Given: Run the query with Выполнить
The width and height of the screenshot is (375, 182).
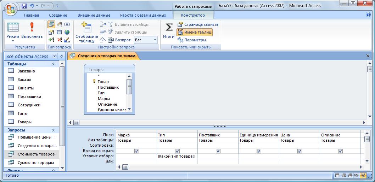Looking at the screenshot, I should click(x=32, y=27).
